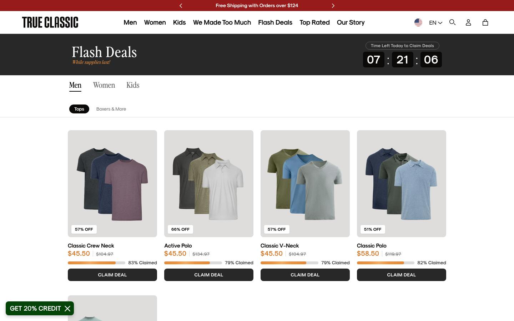Screen dimensions: 514x321
Task: Click the $119.97 original price
Action: click(393, 254)
